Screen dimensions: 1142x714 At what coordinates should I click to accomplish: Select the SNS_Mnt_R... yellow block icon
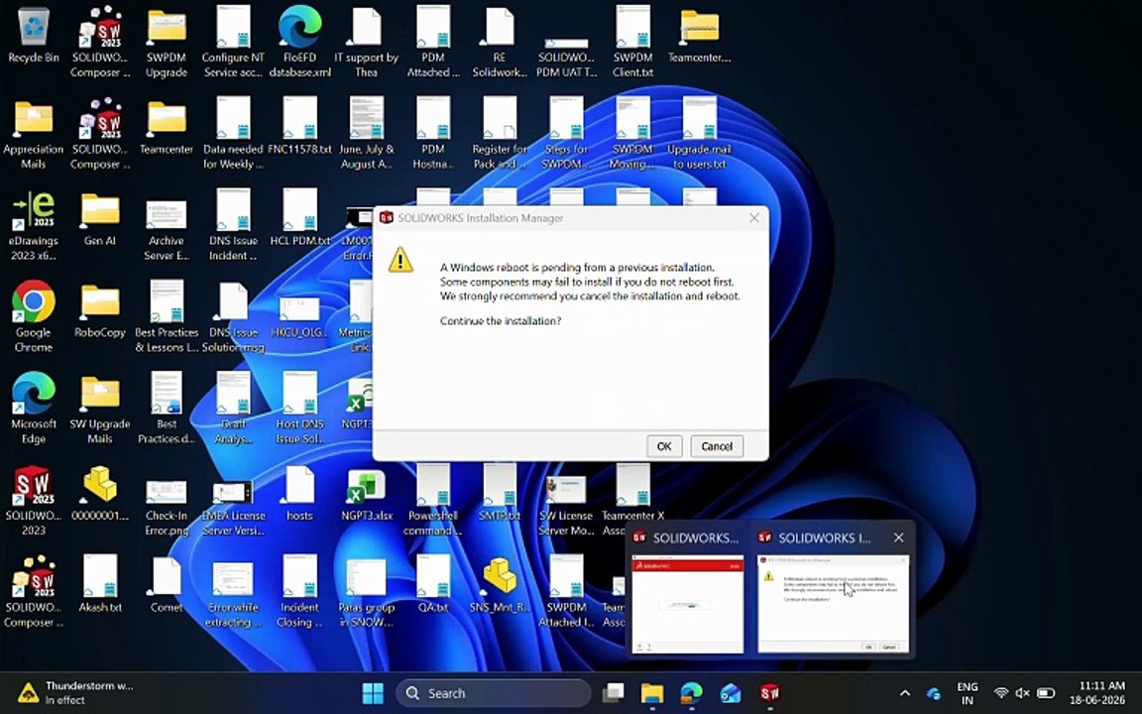pos(500,586)
